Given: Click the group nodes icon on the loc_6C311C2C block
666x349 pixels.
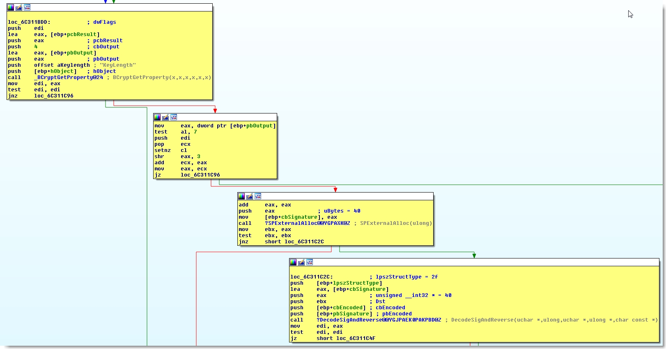Looking at the screenshot, I should pos(310,262).
